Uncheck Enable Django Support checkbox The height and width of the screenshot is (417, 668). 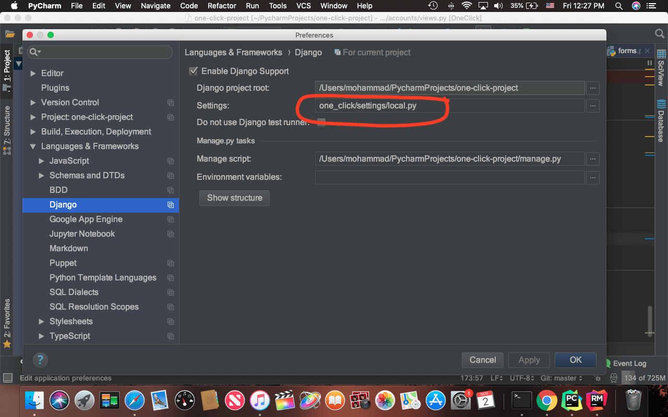(x=194, y=71)
